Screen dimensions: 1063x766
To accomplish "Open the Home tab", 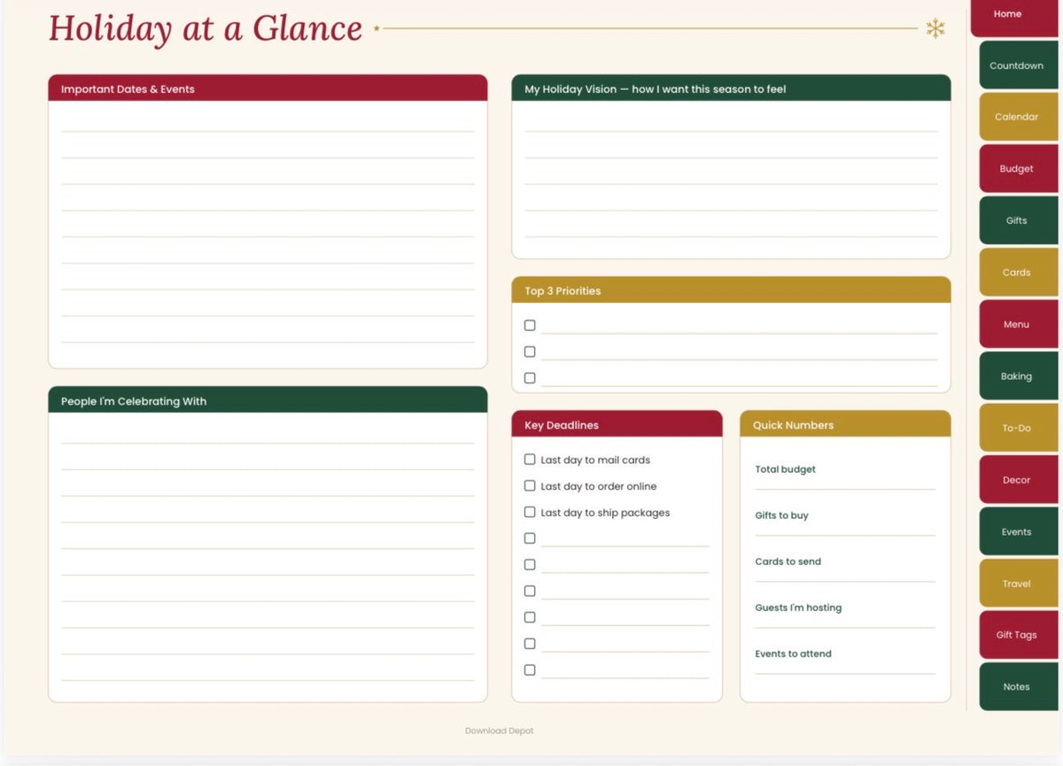I will pos(1015,16).
